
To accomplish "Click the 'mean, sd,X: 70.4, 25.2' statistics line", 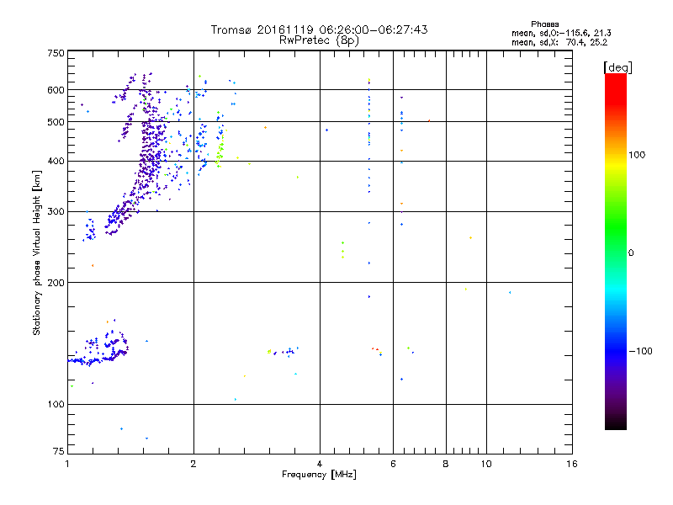I will 559,42.
